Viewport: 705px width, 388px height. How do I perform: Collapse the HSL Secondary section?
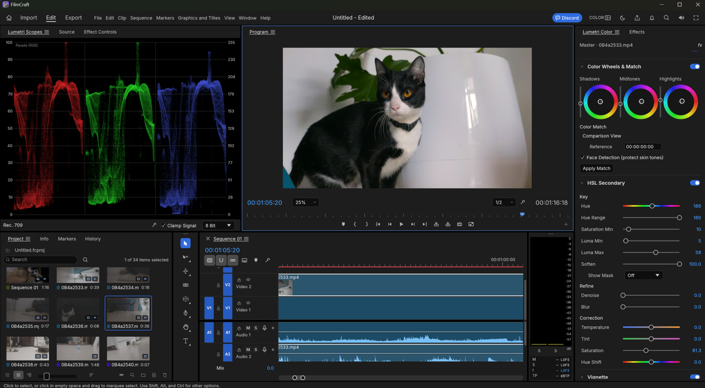pyautogui.click(x=582, y=183)
